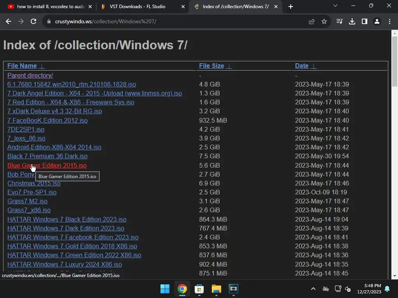The width and height of the screenshot is (398, 298).
Task: Open Android-Edition-X86-X64 2014.iso
Action: pos(54,147)
